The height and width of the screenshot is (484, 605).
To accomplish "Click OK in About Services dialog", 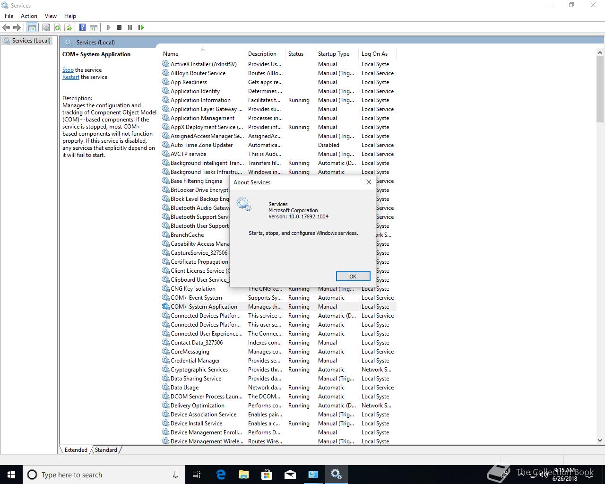I will click(x=353, y=277).
